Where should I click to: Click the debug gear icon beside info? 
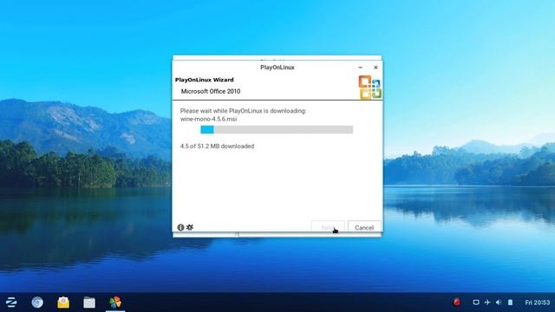click(x=190, y=227)
